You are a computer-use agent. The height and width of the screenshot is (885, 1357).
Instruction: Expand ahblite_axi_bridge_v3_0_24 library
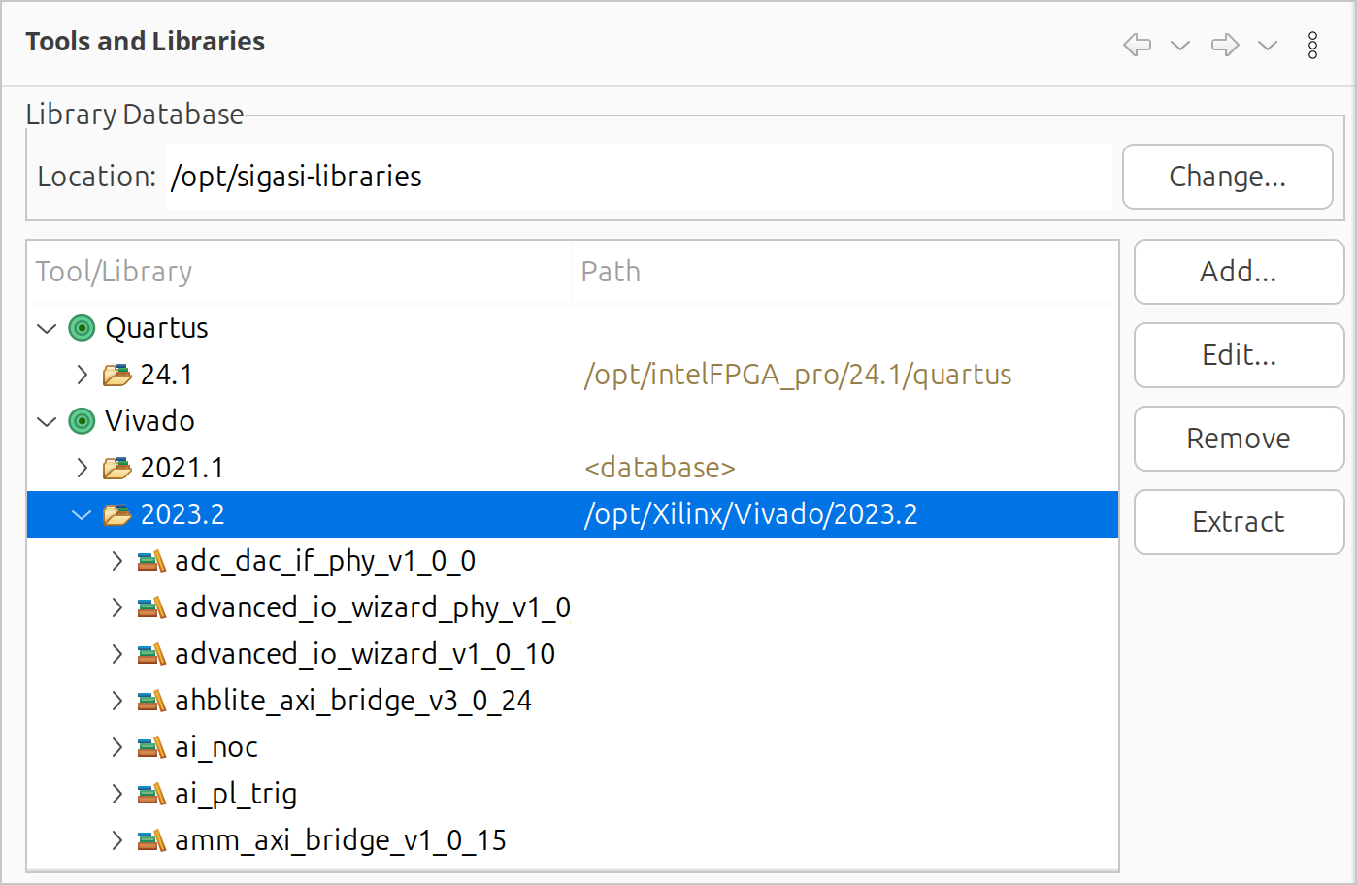tap(117, 701)
